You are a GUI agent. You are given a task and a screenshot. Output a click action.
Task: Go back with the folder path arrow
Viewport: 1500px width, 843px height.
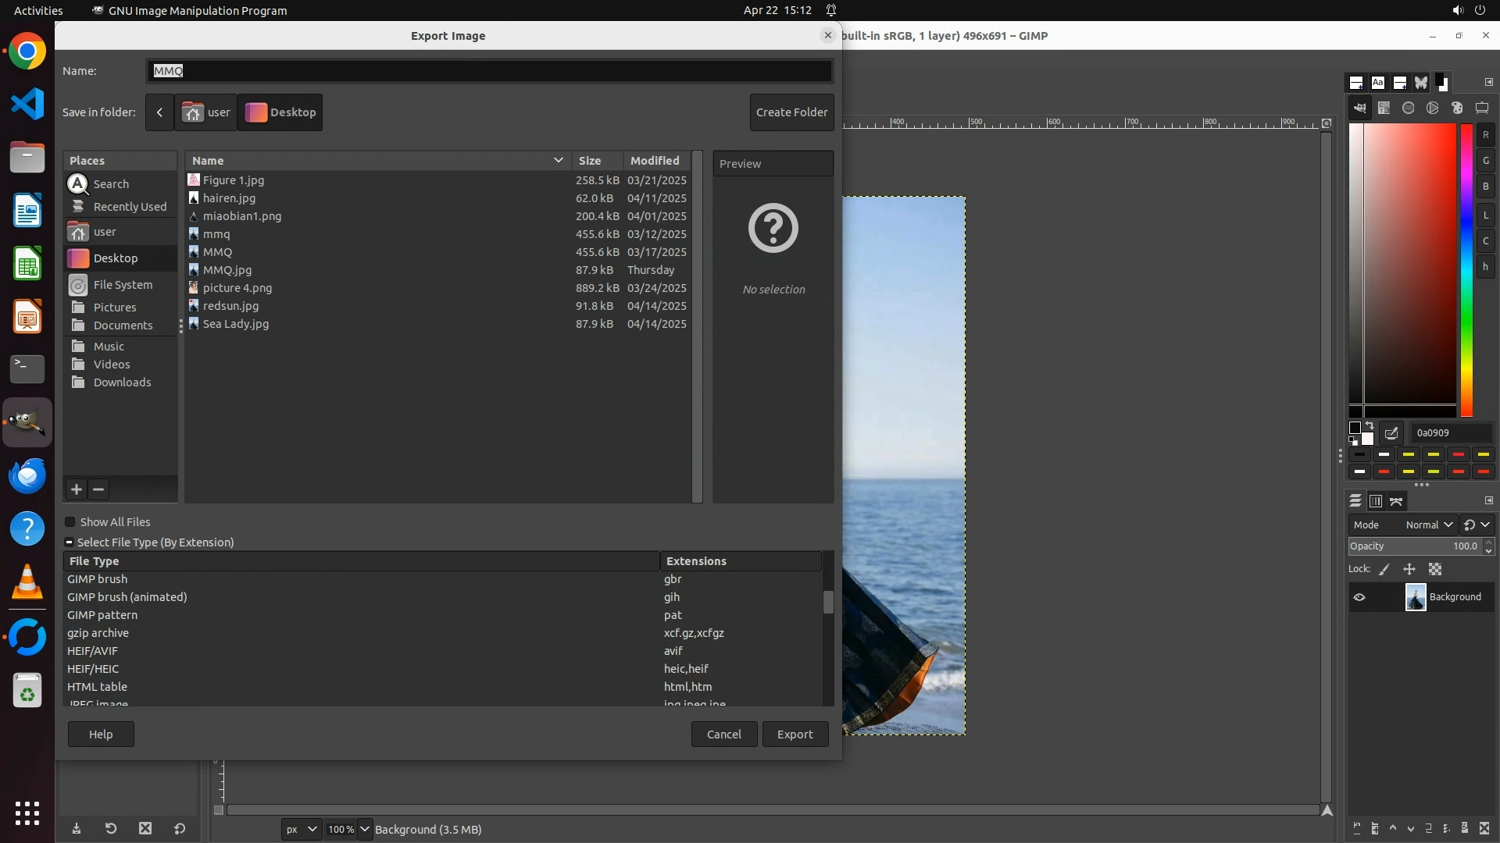click(x=159, y=112)
